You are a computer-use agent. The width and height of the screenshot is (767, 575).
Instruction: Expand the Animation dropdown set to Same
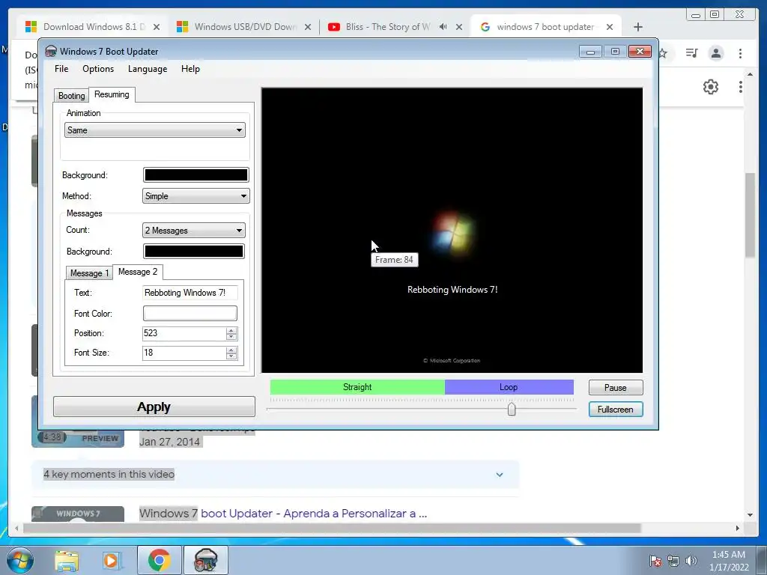coord(154,130)
